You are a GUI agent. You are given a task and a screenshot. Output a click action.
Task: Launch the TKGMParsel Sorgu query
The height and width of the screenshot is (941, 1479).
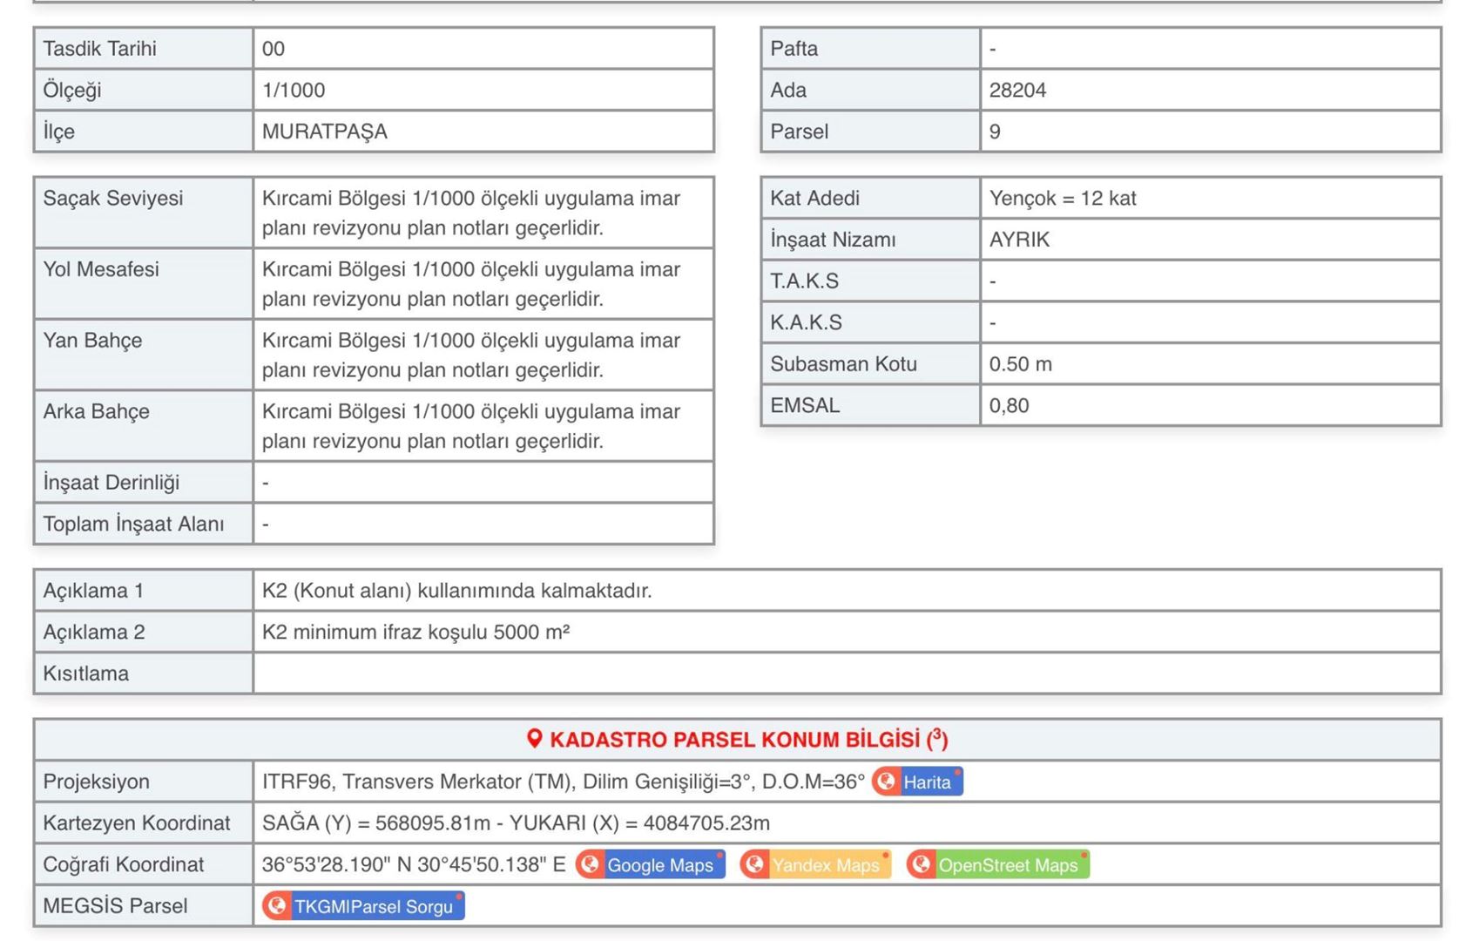tap(373, 906)
